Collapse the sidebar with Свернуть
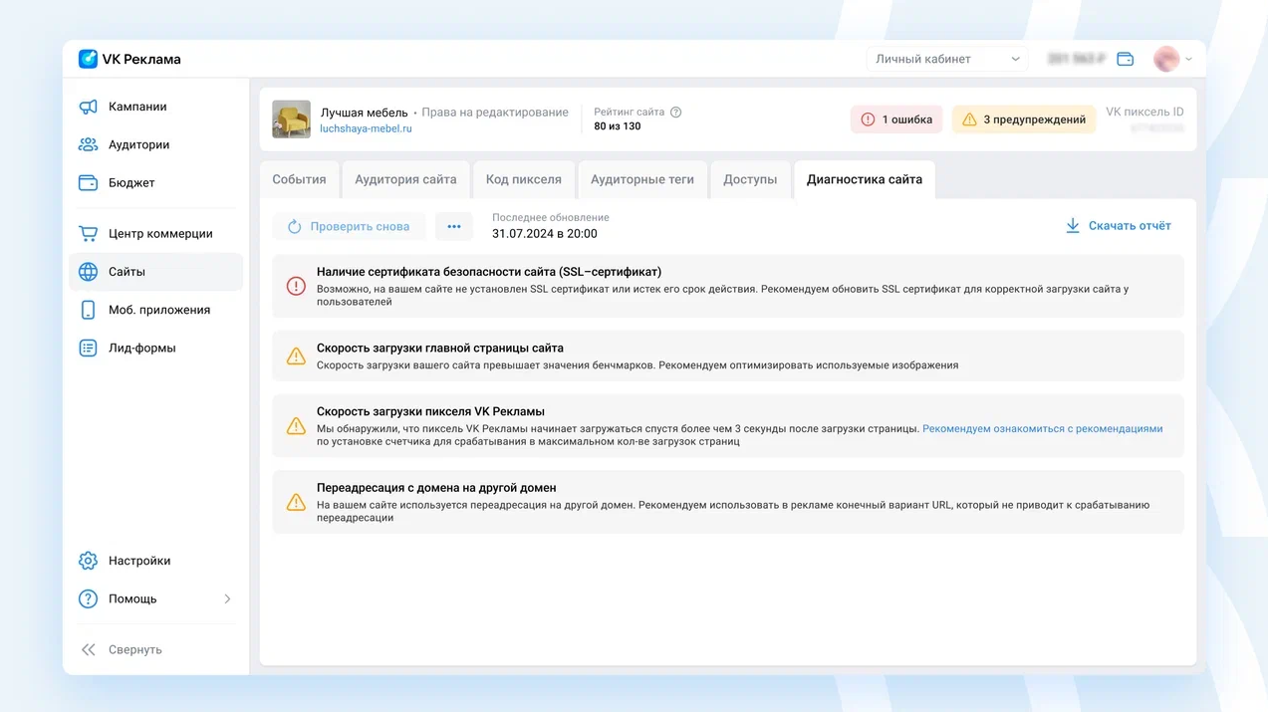 [x=121, y=649]
